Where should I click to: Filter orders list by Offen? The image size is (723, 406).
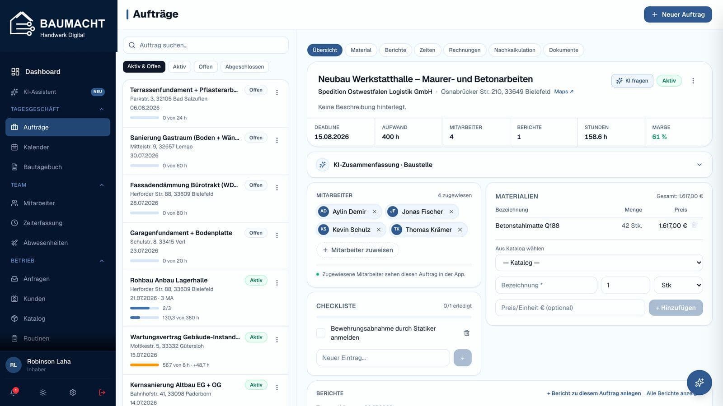206,67
